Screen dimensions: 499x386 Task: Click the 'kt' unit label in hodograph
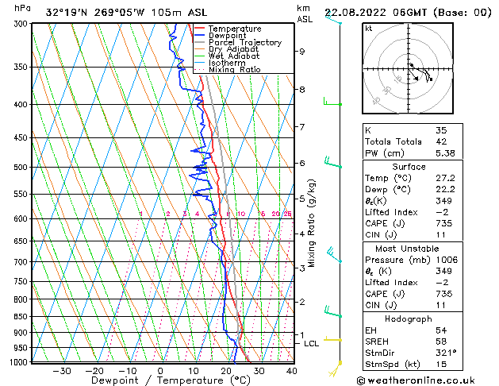point(369,29)
